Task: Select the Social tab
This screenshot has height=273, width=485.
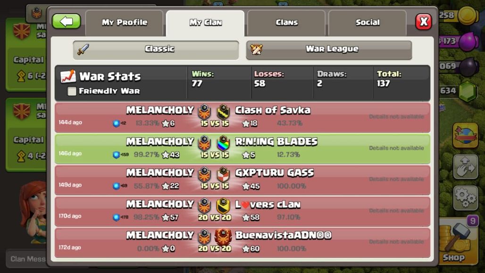Action: click(367, 23)
